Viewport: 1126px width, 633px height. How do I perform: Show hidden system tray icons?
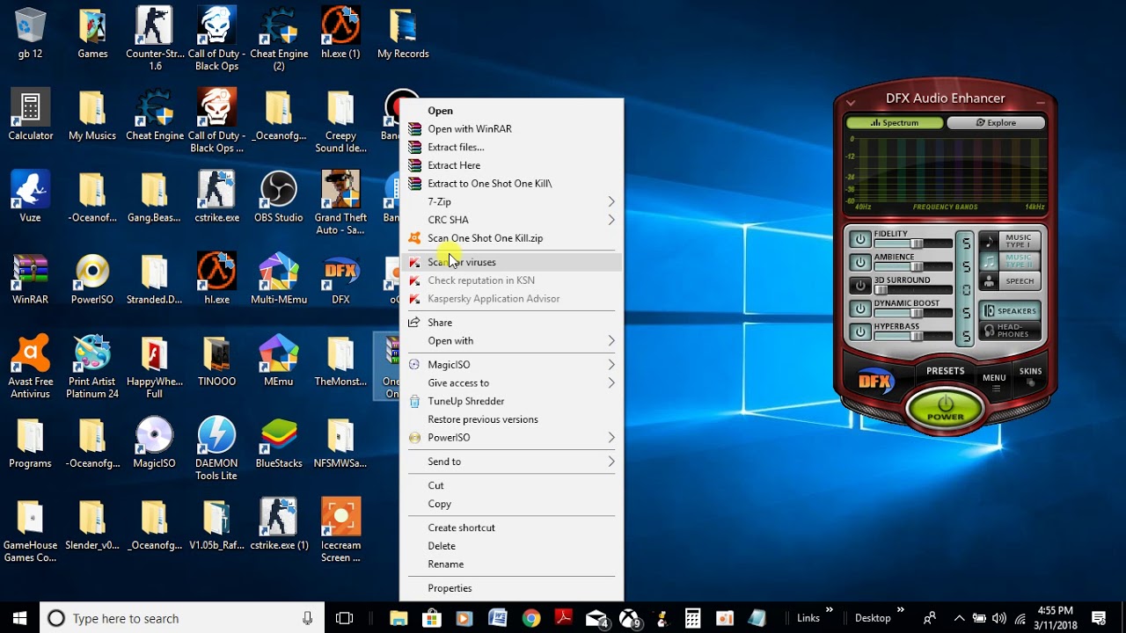point(959,618)
